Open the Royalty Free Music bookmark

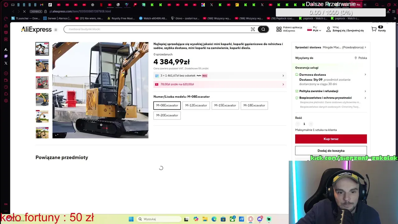pyautogui.click(x=121, y=18)
